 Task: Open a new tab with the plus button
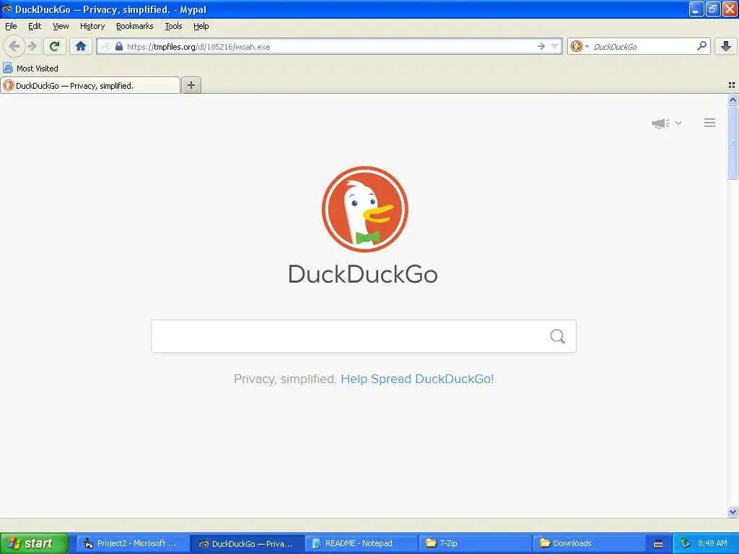[x=191, y=85]
